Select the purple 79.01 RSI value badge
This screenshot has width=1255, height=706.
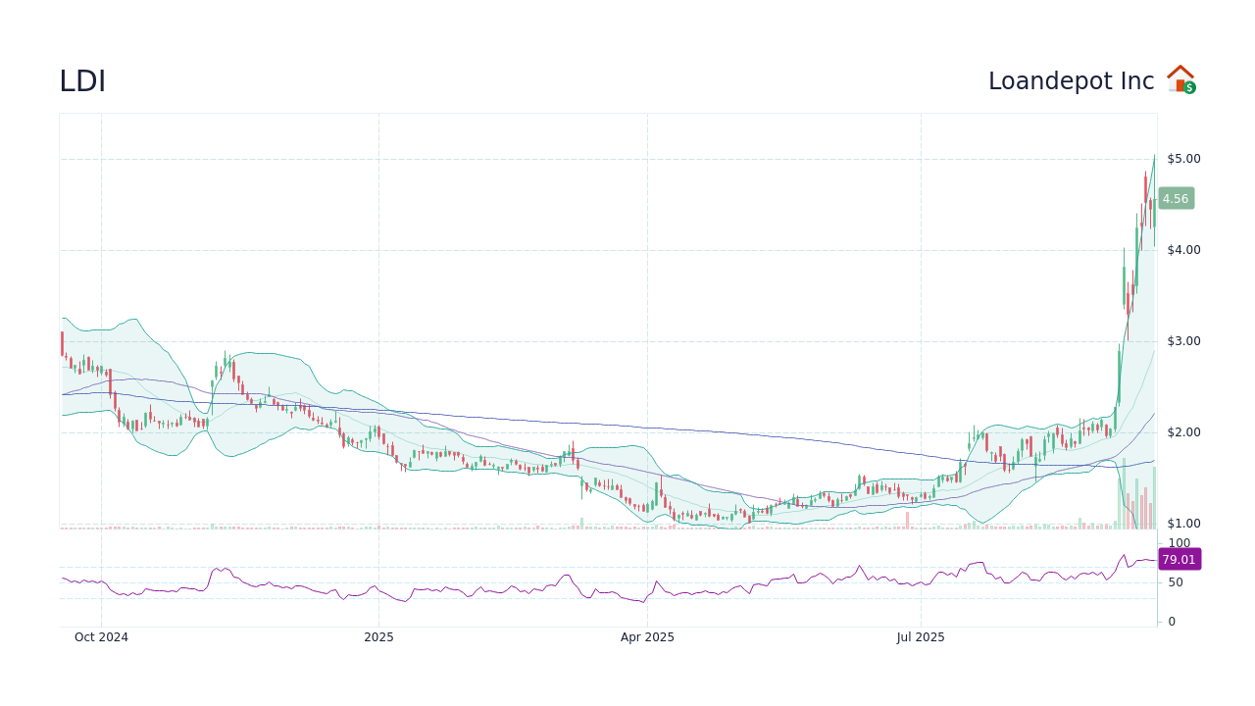tap(1179, 559)
